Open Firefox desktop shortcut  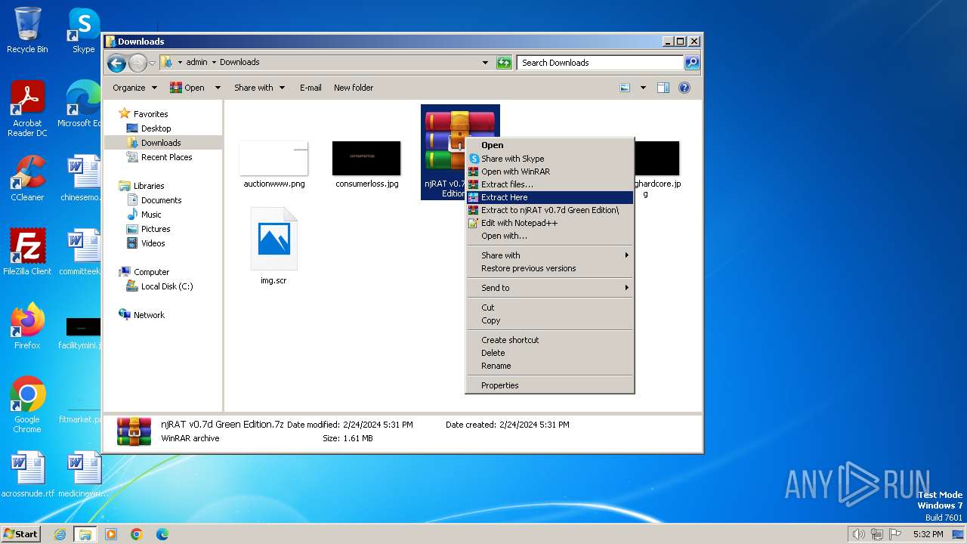27,326
